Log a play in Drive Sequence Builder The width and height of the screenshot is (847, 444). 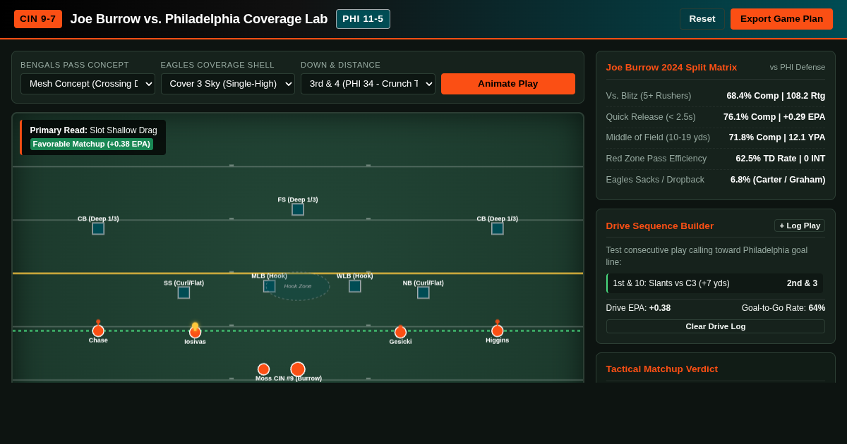800,226
